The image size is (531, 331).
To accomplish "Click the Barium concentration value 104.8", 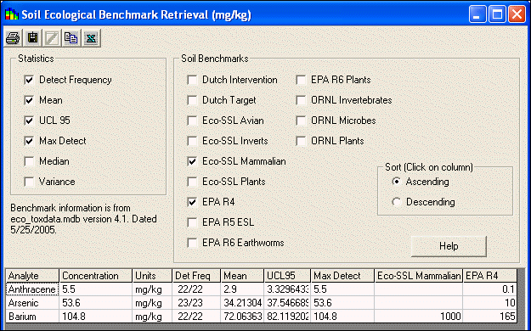I will (96, 317).
